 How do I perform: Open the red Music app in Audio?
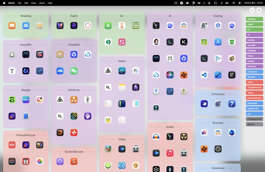point(170,153)
